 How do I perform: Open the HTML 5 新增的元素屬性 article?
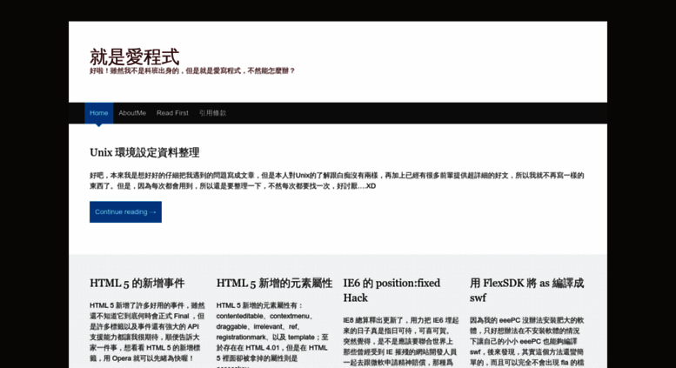click(274, 283)
